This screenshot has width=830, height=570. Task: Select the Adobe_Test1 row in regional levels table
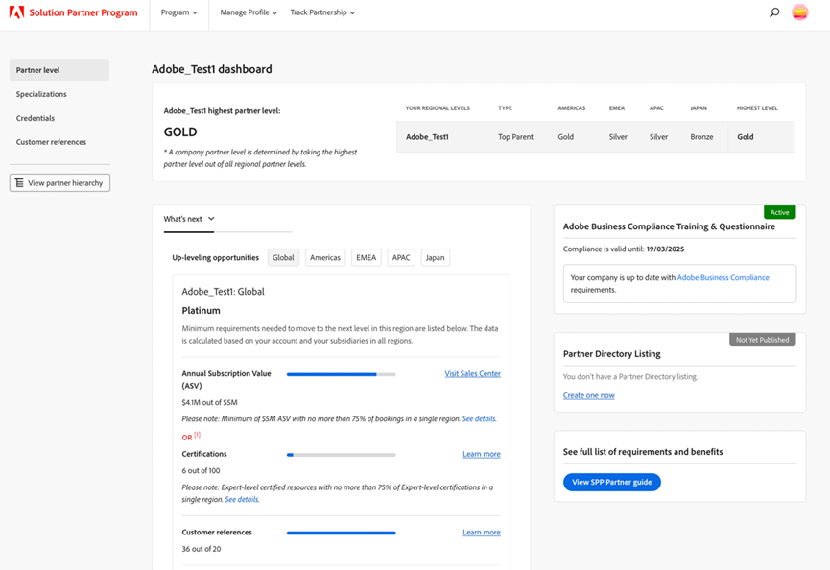pos(427,136)
